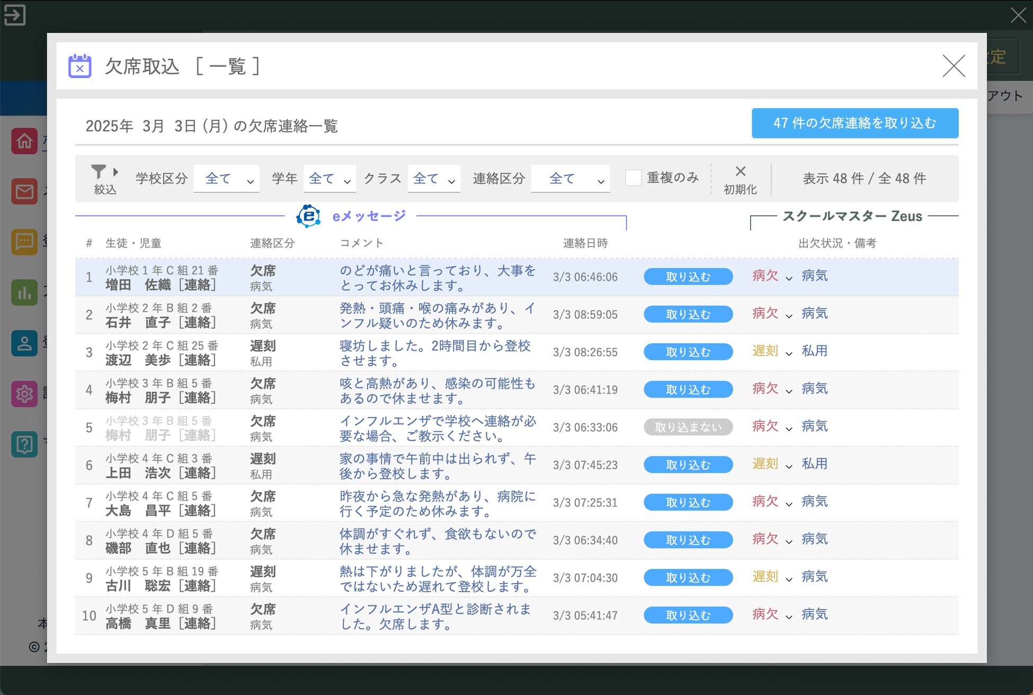The image size is (1033, 695).
Task: Toggle 取り込まない for row 5
Action: 688,427
